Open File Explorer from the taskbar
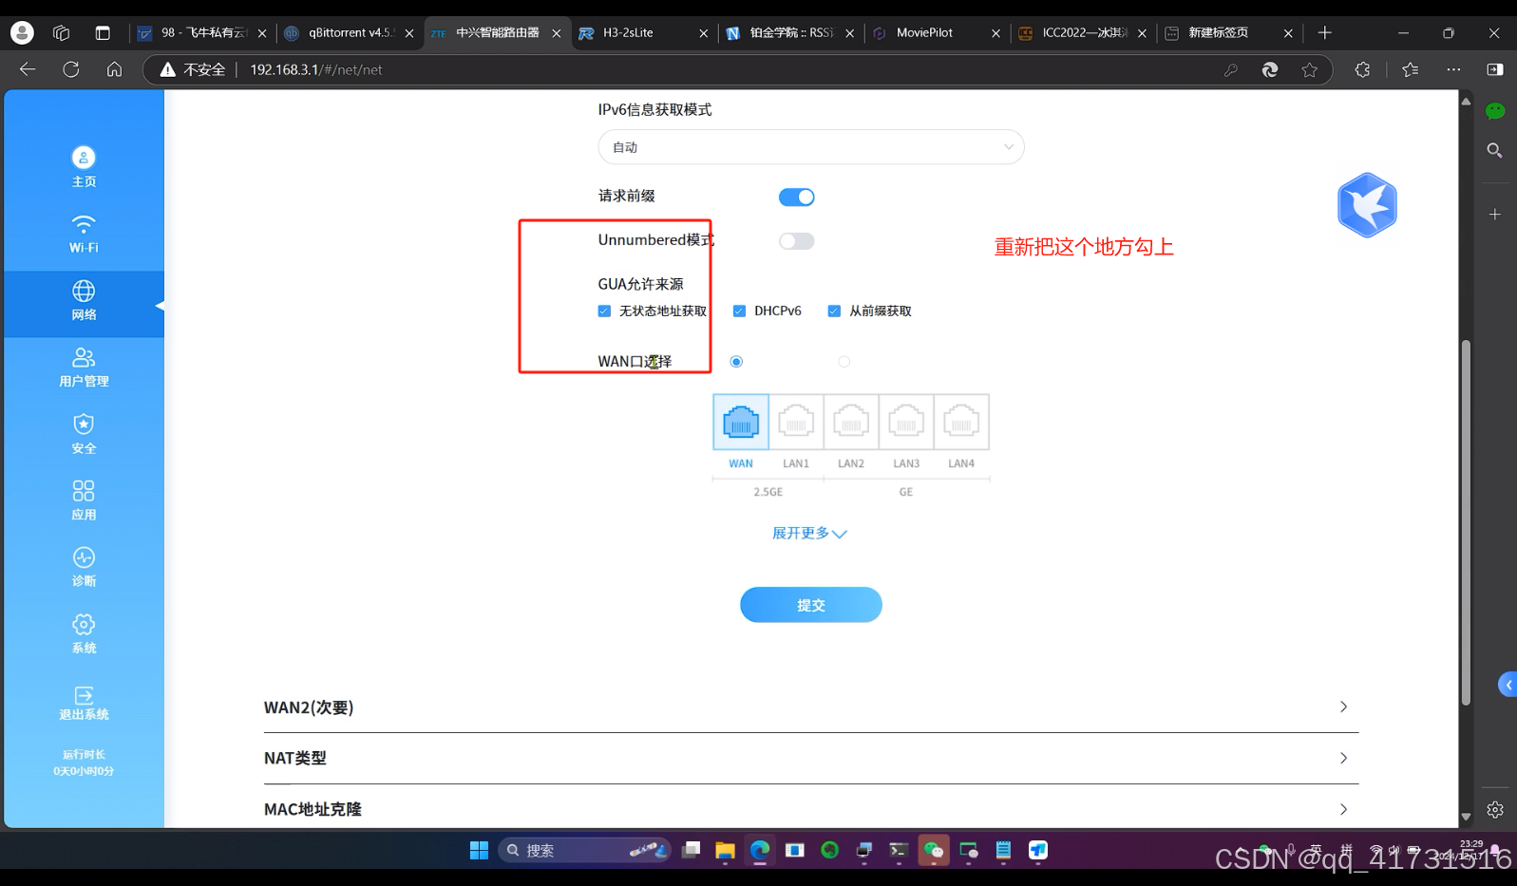The height and width of the screenshot is (886, 1517). 725,850
